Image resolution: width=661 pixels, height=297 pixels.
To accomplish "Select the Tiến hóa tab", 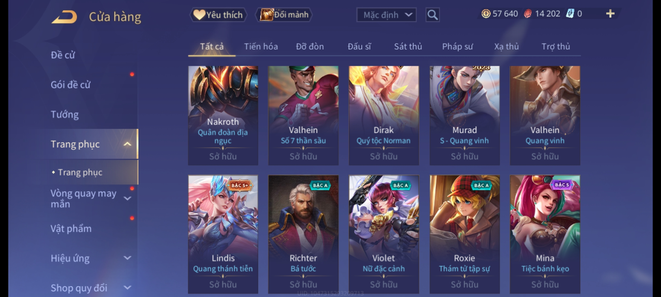I will point(261,46).
